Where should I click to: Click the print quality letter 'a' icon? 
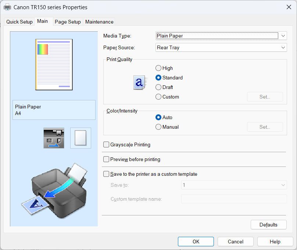pos(139,83)
